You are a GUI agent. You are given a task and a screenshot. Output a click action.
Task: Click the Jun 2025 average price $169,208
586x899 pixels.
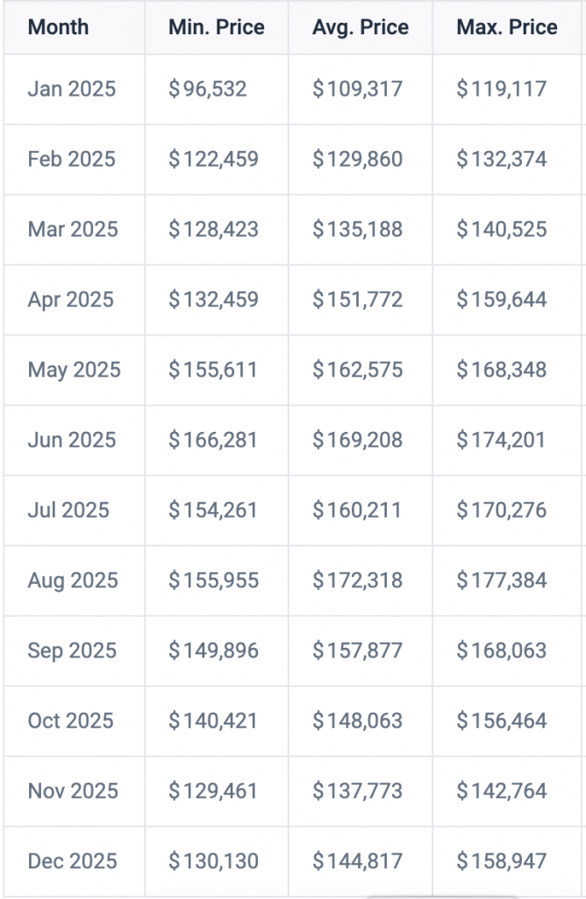[357, 440]
